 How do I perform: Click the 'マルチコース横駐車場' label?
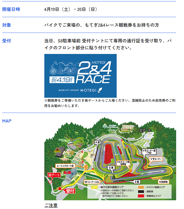(123, 163)
